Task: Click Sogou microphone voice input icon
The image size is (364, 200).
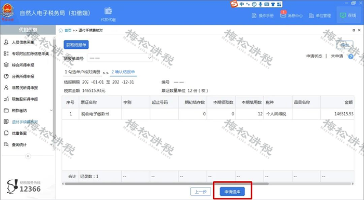Action: click(261, 4)
